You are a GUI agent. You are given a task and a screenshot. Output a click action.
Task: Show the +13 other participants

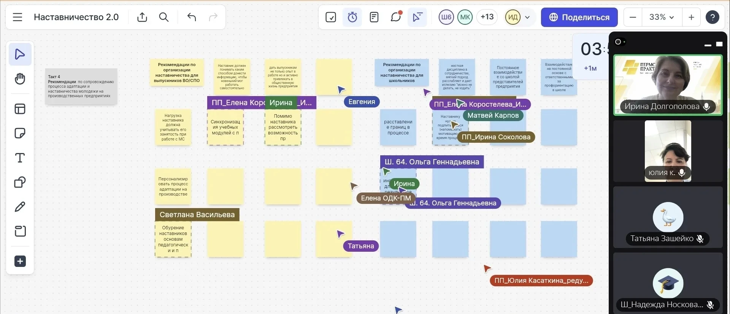click(x=487, y=17)
